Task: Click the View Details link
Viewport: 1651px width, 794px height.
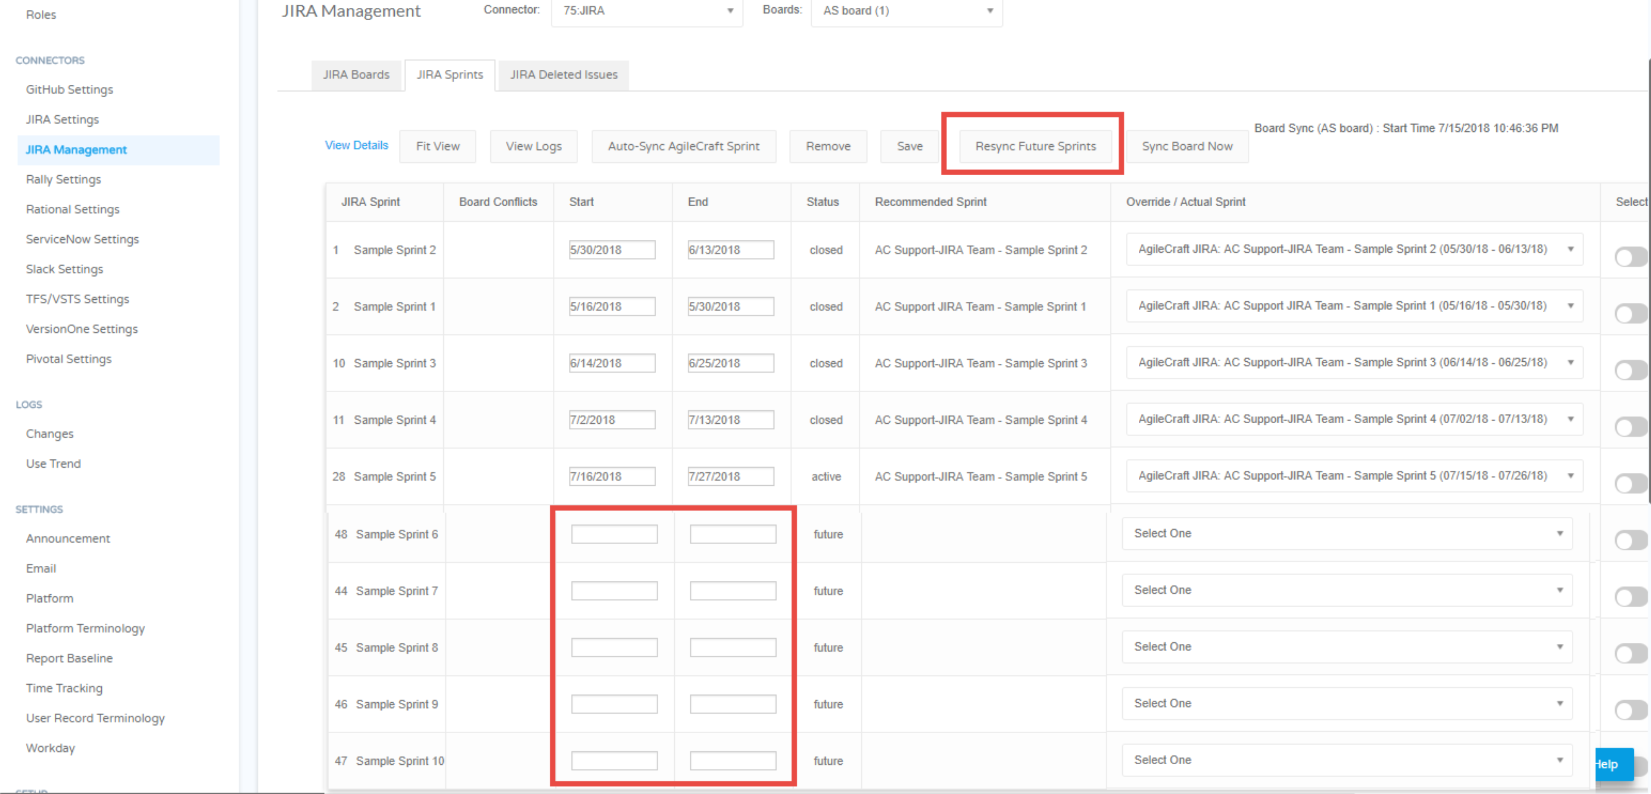Action: pyautogui.click(x=356, y=146)
